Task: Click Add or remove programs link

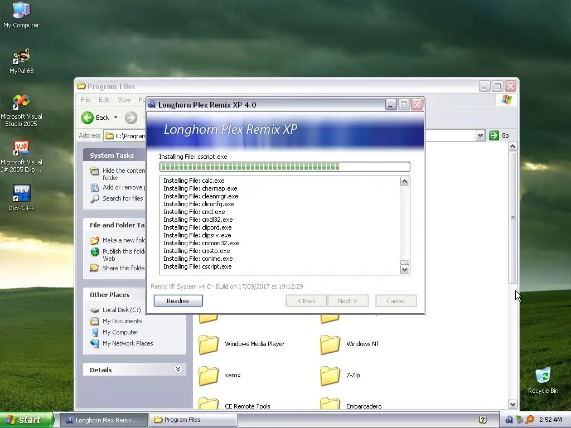Action: click(124, 187)
